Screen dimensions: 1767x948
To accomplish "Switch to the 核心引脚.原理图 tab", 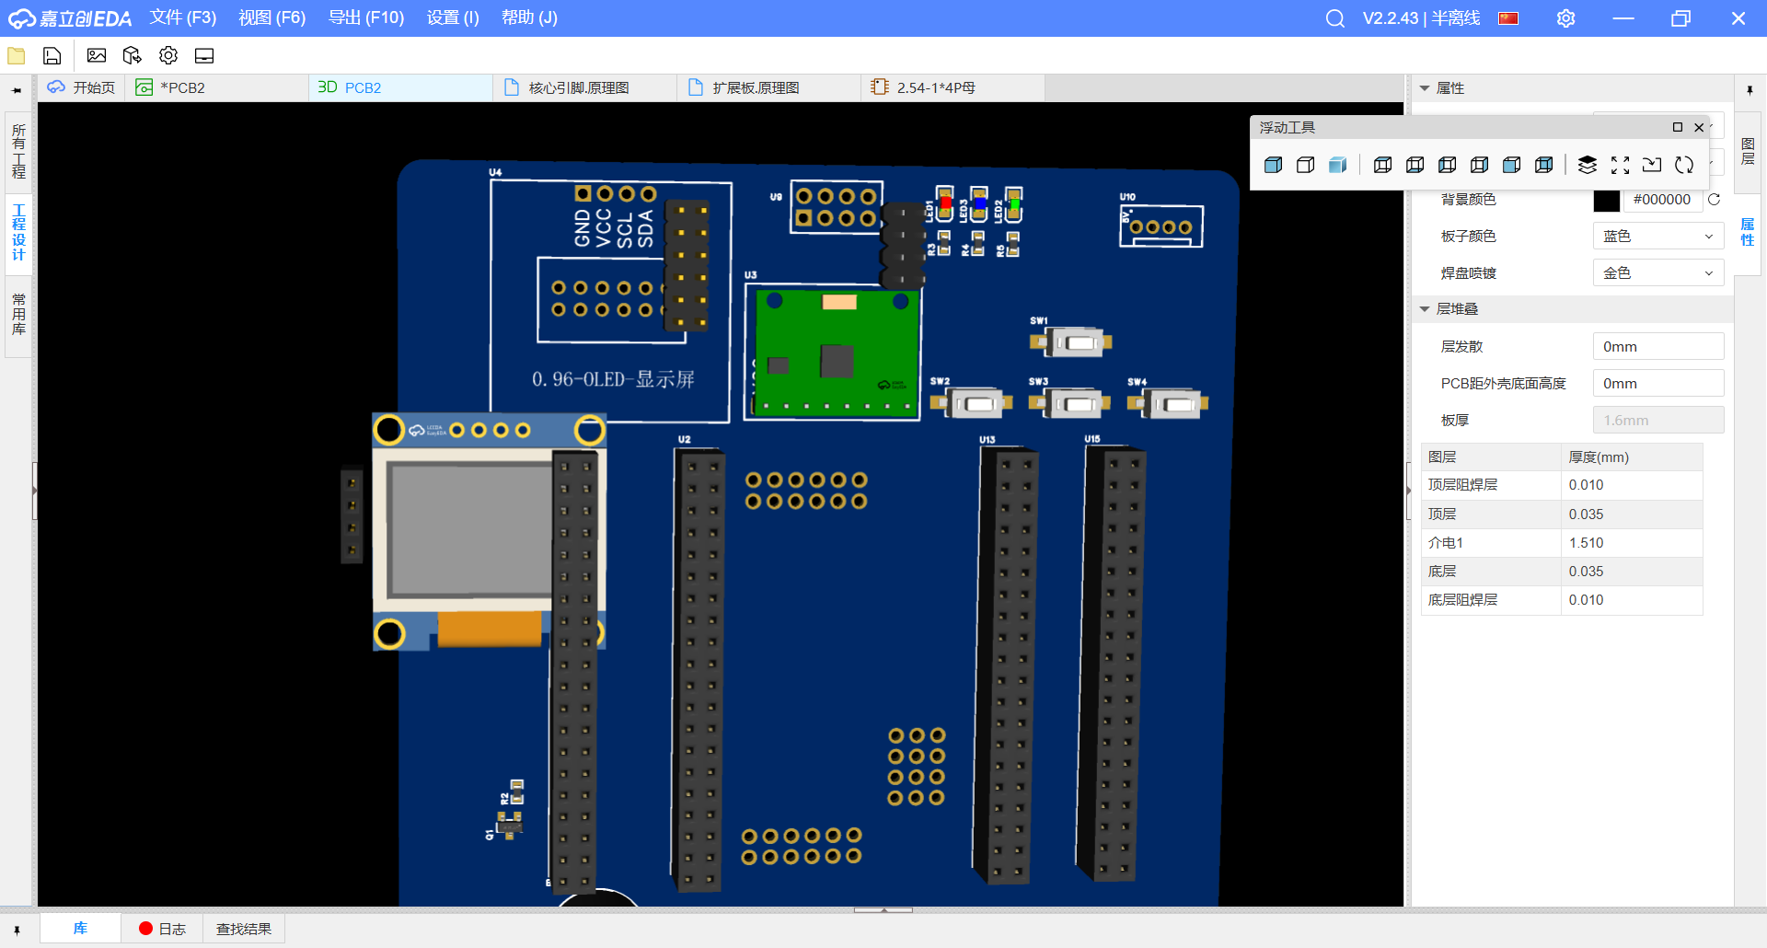I will point(578,88).
